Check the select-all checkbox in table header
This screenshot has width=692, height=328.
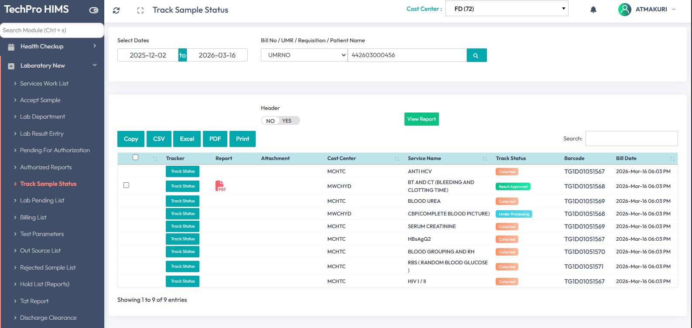click(x=135, y=157)
